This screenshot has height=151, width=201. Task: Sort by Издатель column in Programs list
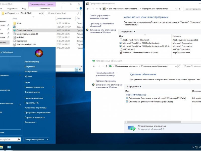177,36
